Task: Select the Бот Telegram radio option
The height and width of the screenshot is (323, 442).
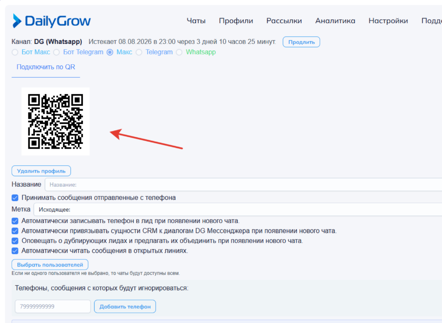Action: [56, 52]
